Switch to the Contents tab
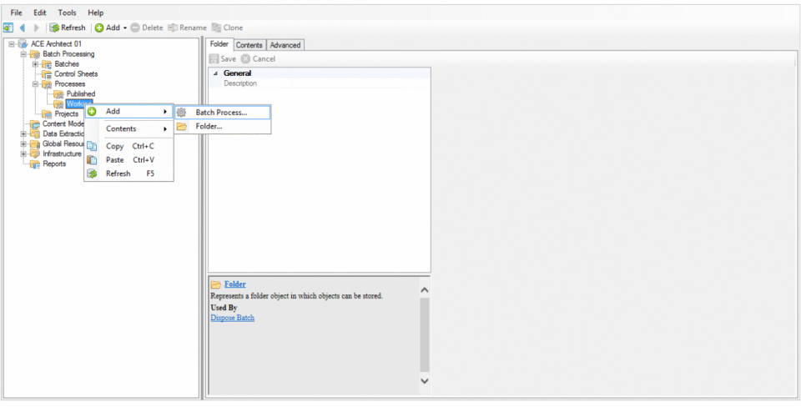The width and height of the screenshot is (801, 417). pyautogui.click(x=249, y=45)
